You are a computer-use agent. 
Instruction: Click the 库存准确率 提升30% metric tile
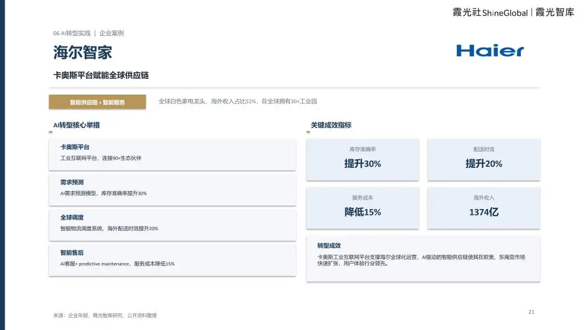(x=362, y=160)
